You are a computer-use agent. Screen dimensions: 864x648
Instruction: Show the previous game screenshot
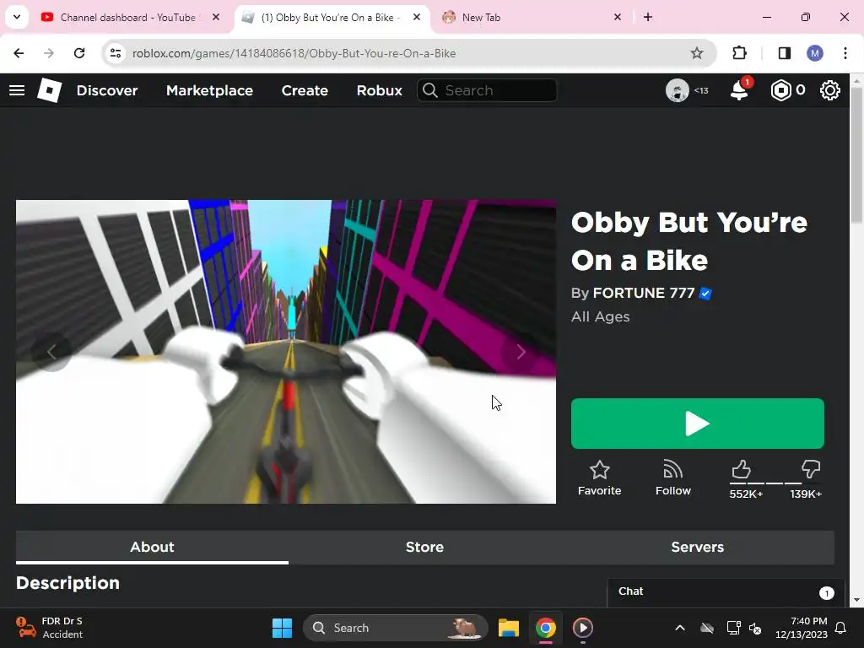51,352
